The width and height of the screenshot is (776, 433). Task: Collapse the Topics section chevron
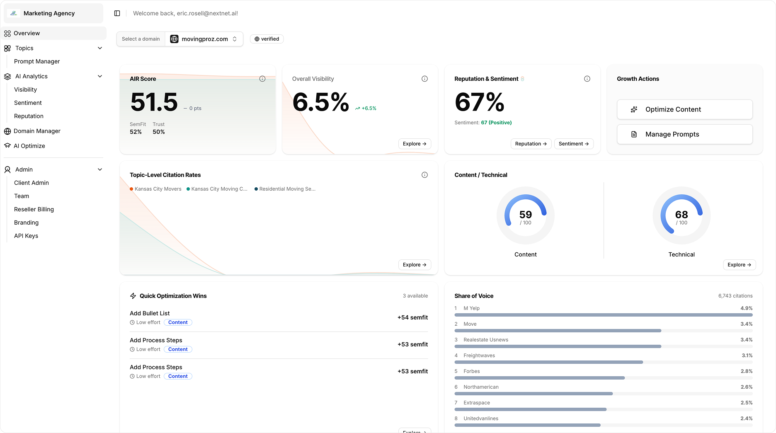[100, 48]
